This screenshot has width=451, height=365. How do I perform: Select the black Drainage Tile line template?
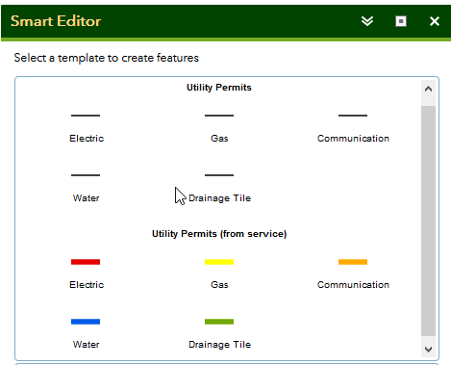(x=219, y=175)
